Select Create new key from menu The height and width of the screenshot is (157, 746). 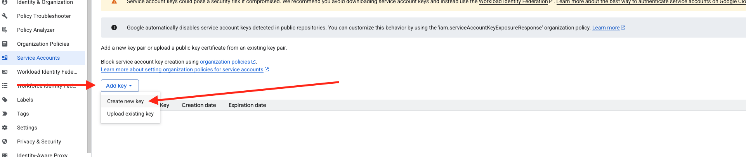125,101
